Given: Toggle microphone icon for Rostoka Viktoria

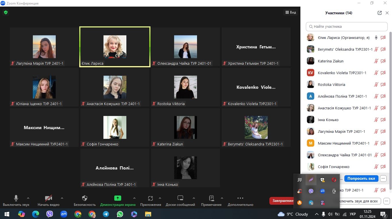Looking at the screenshot, I should click(x=376, y=85).
